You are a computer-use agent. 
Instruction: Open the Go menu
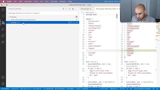coord(41,1)
